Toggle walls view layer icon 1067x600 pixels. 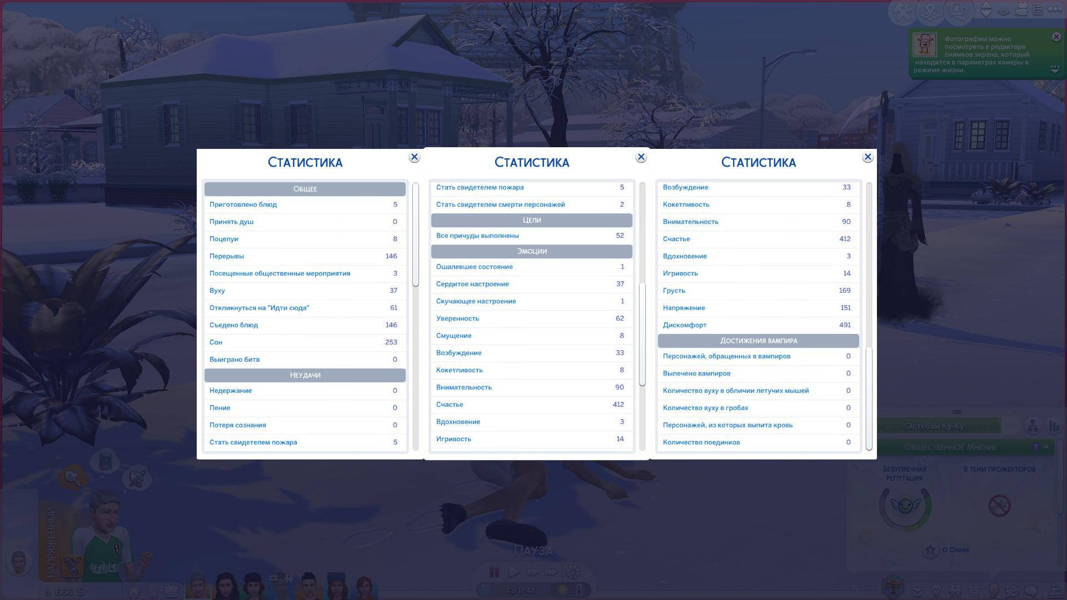pyautogui.click(x=1003, y=11)
